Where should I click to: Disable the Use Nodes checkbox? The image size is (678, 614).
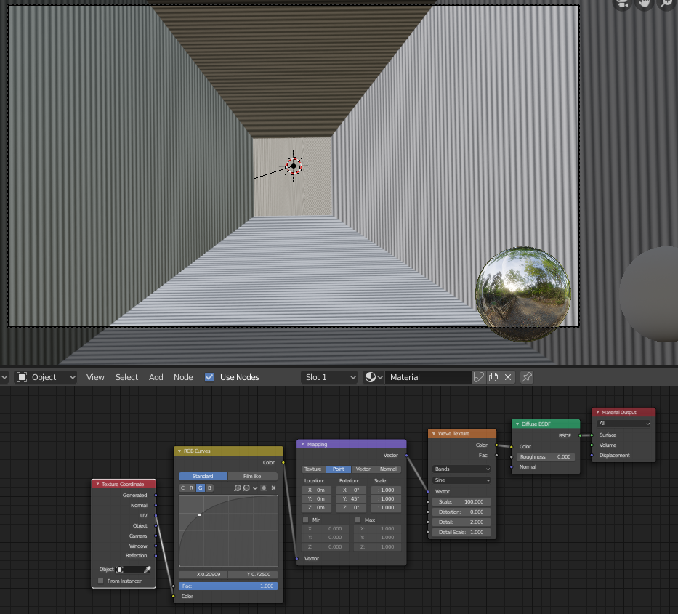tap(210, 377)
